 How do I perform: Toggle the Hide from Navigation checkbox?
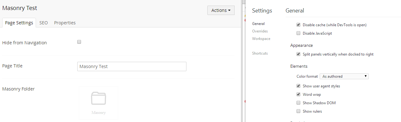coord(79,42)
